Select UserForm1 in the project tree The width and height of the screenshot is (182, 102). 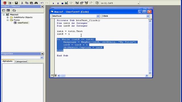click(x=23, y=23)
